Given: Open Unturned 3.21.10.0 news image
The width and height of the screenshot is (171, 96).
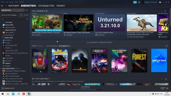Looking at the screenshot, I should tap(110, 23).
